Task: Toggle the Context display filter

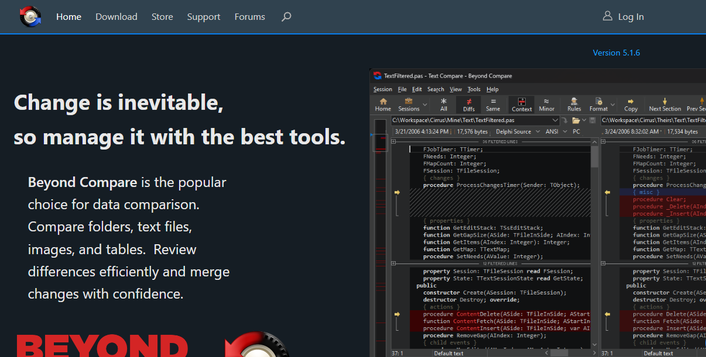Action: click(x=522, y=105)
